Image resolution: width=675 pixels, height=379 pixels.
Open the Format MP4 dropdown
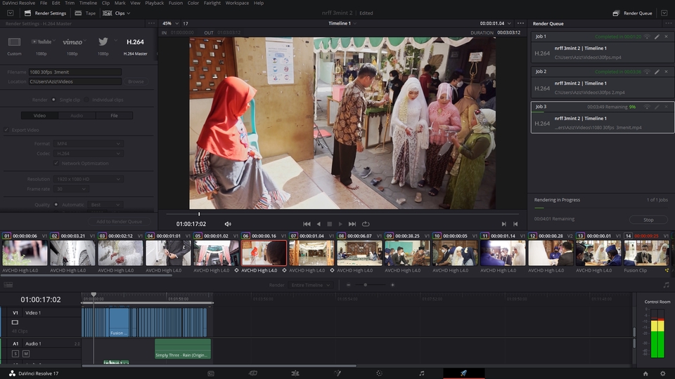pyautogui.click(x=88, y=144)
